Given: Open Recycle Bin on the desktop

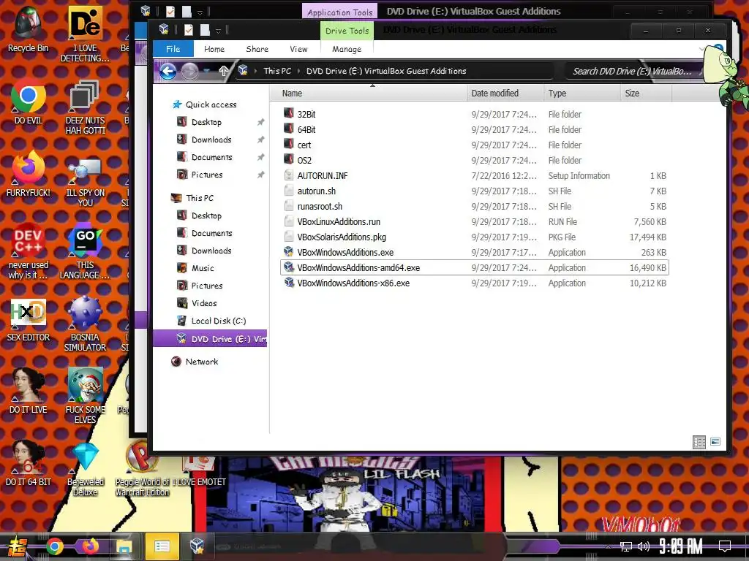Looking at the screenshot, I should click(x=29, y=29).
